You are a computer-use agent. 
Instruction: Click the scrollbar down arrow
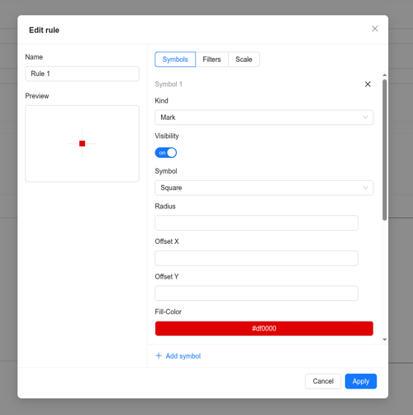click(x=385, y=340)
